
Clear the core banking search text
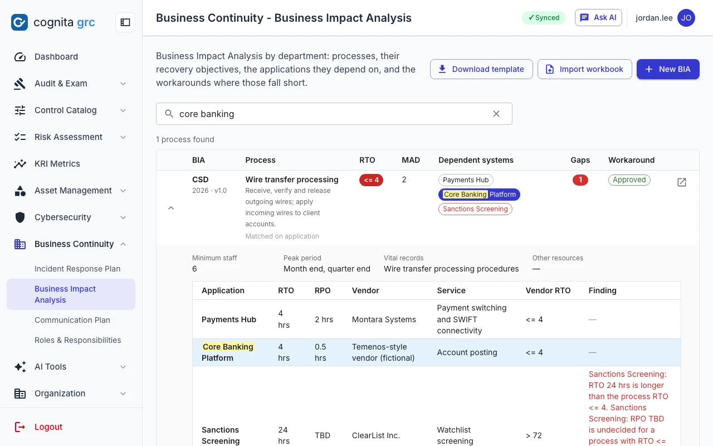[x=496, y=114]
